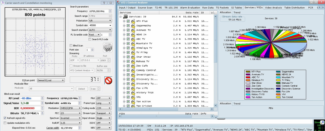The image size is (325, 131).
Task: Click the Star Utsav service icon
Action: pyautogui.click(x=133, y=57)
